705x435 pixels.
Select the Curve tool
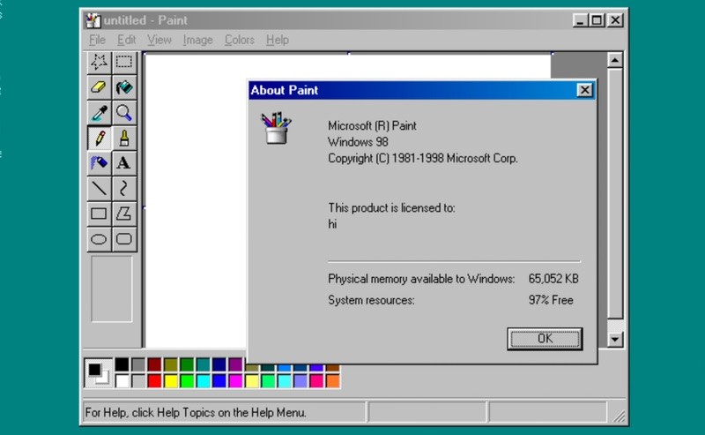124,188
